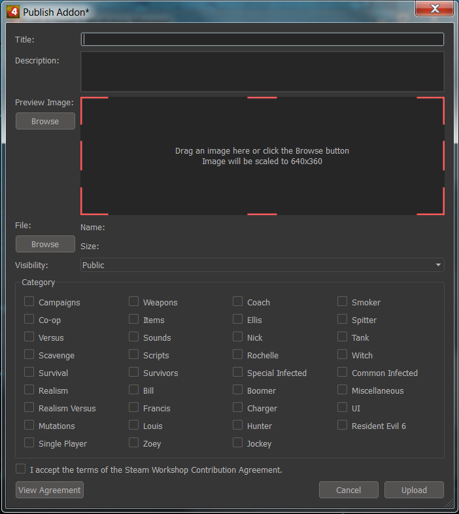Check the Charger checkbox
Viewport: 459px width, 514px height.
tap(238, 407)
